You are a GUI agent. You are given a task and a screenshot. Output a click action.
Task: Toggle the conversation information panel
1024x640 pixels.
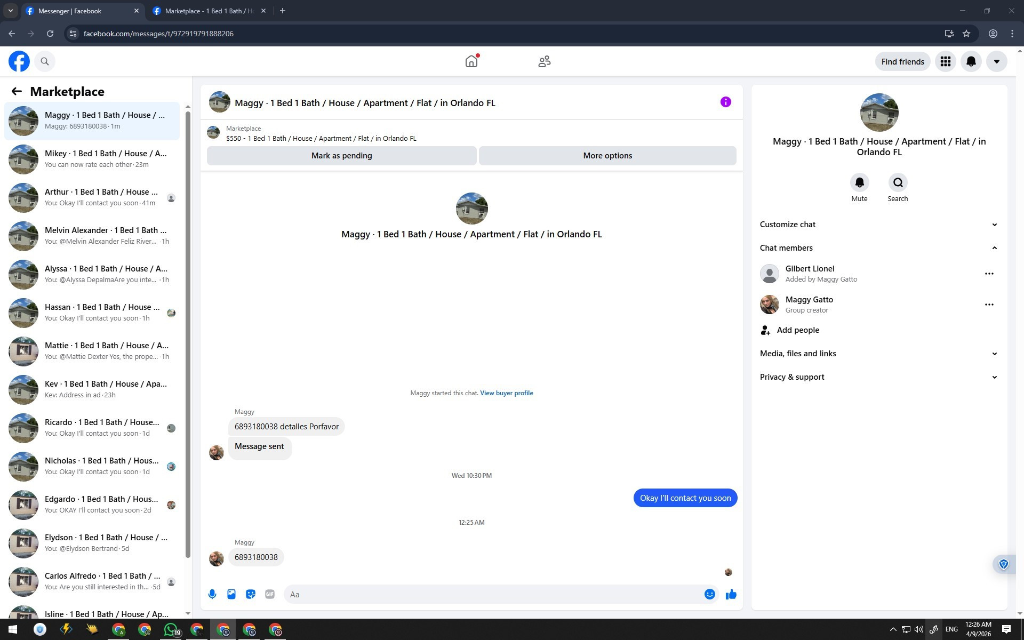click(725, 102)
